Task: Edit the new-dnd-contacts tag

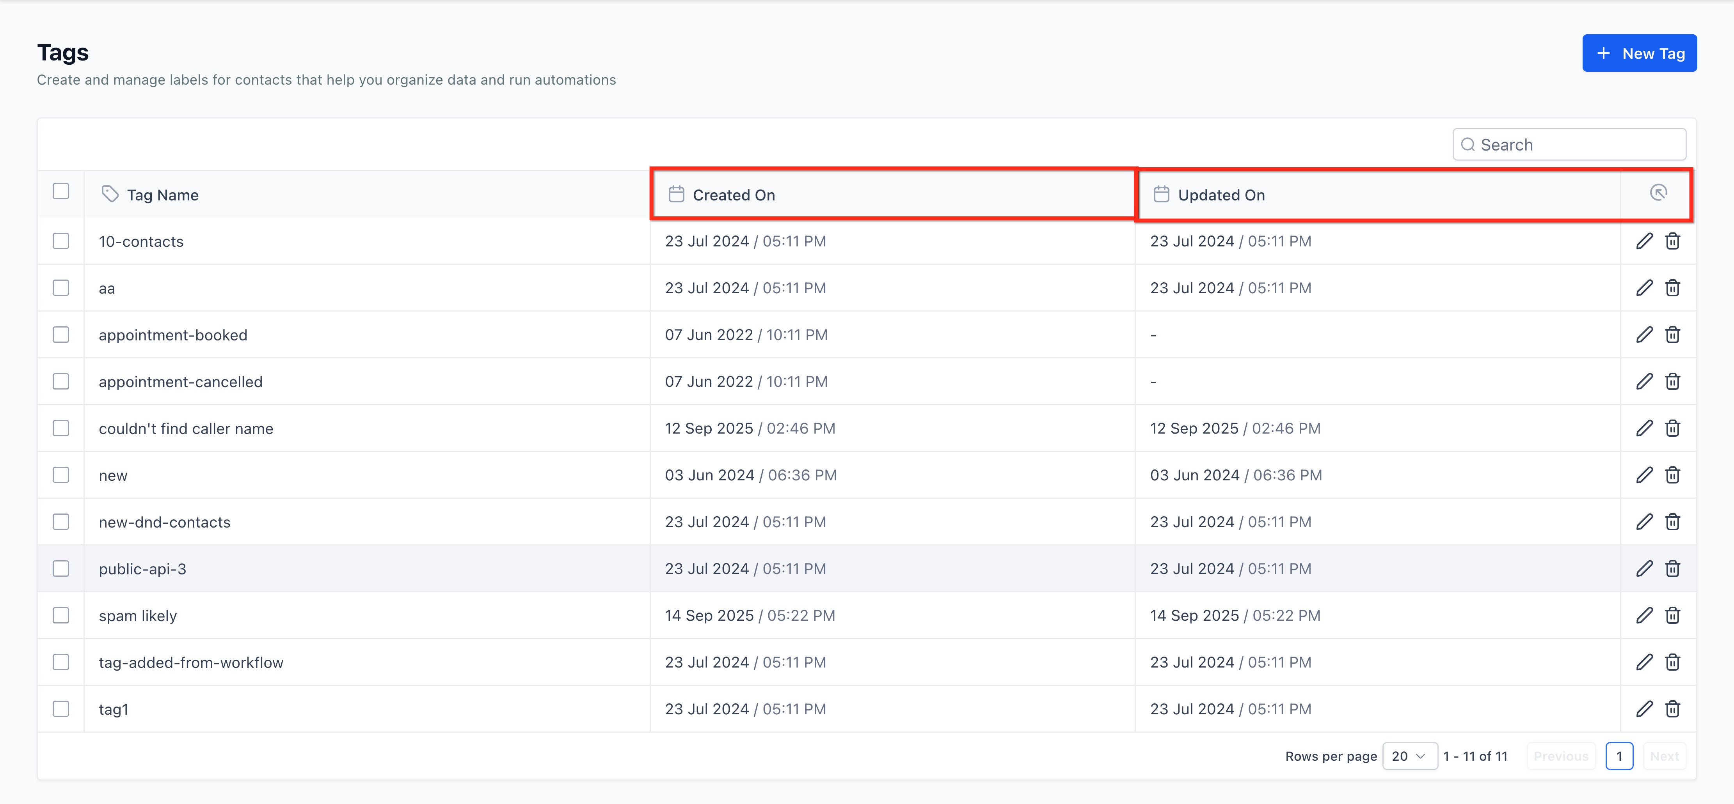Action: (x=1644, y=521)
